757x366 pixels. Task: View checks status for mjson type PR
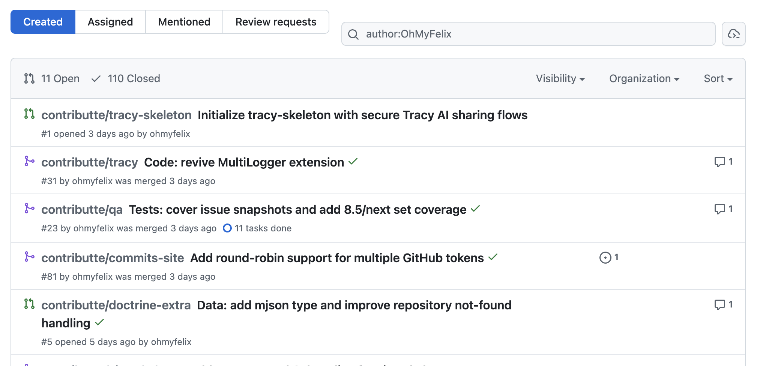pos(99,322)
